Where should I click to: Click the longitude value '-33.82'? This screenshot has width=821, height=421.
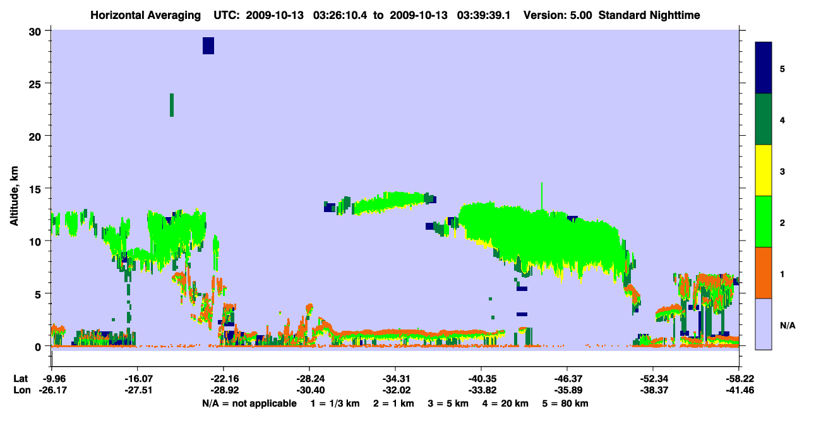point(481,391)
